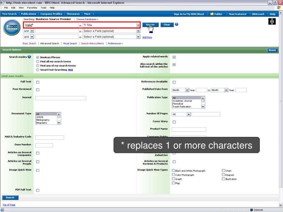This screenshot has width=283, height=212.
Task: Open the Tools menu
Action: (x=43, y=7)
